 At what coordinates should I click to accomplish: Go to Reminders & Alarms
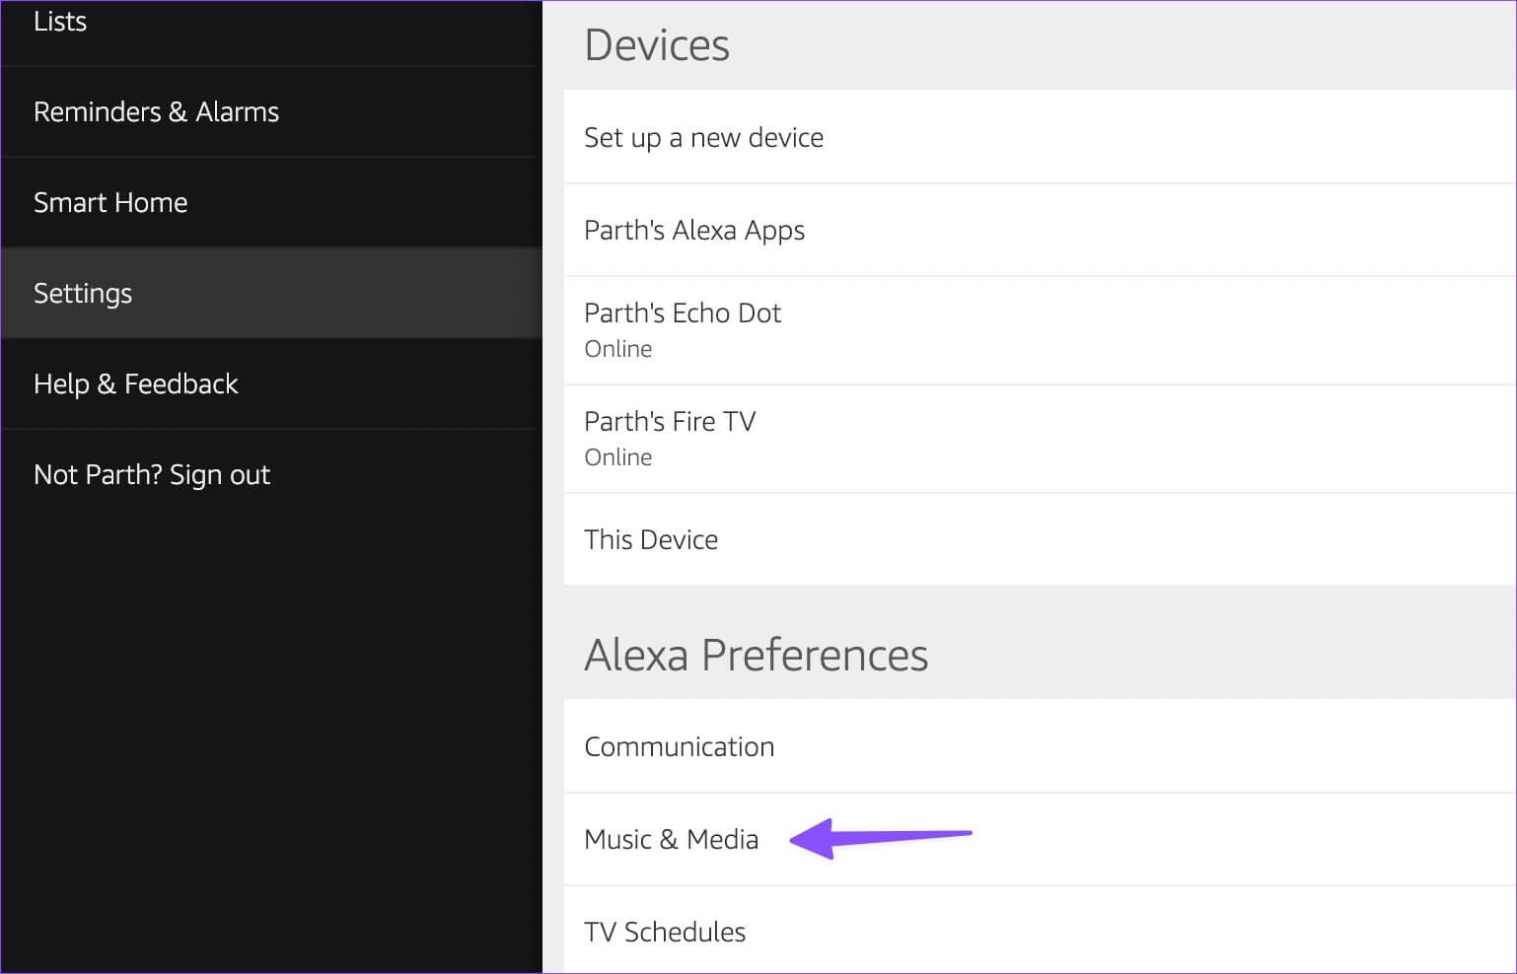click(x=156, y=112)
